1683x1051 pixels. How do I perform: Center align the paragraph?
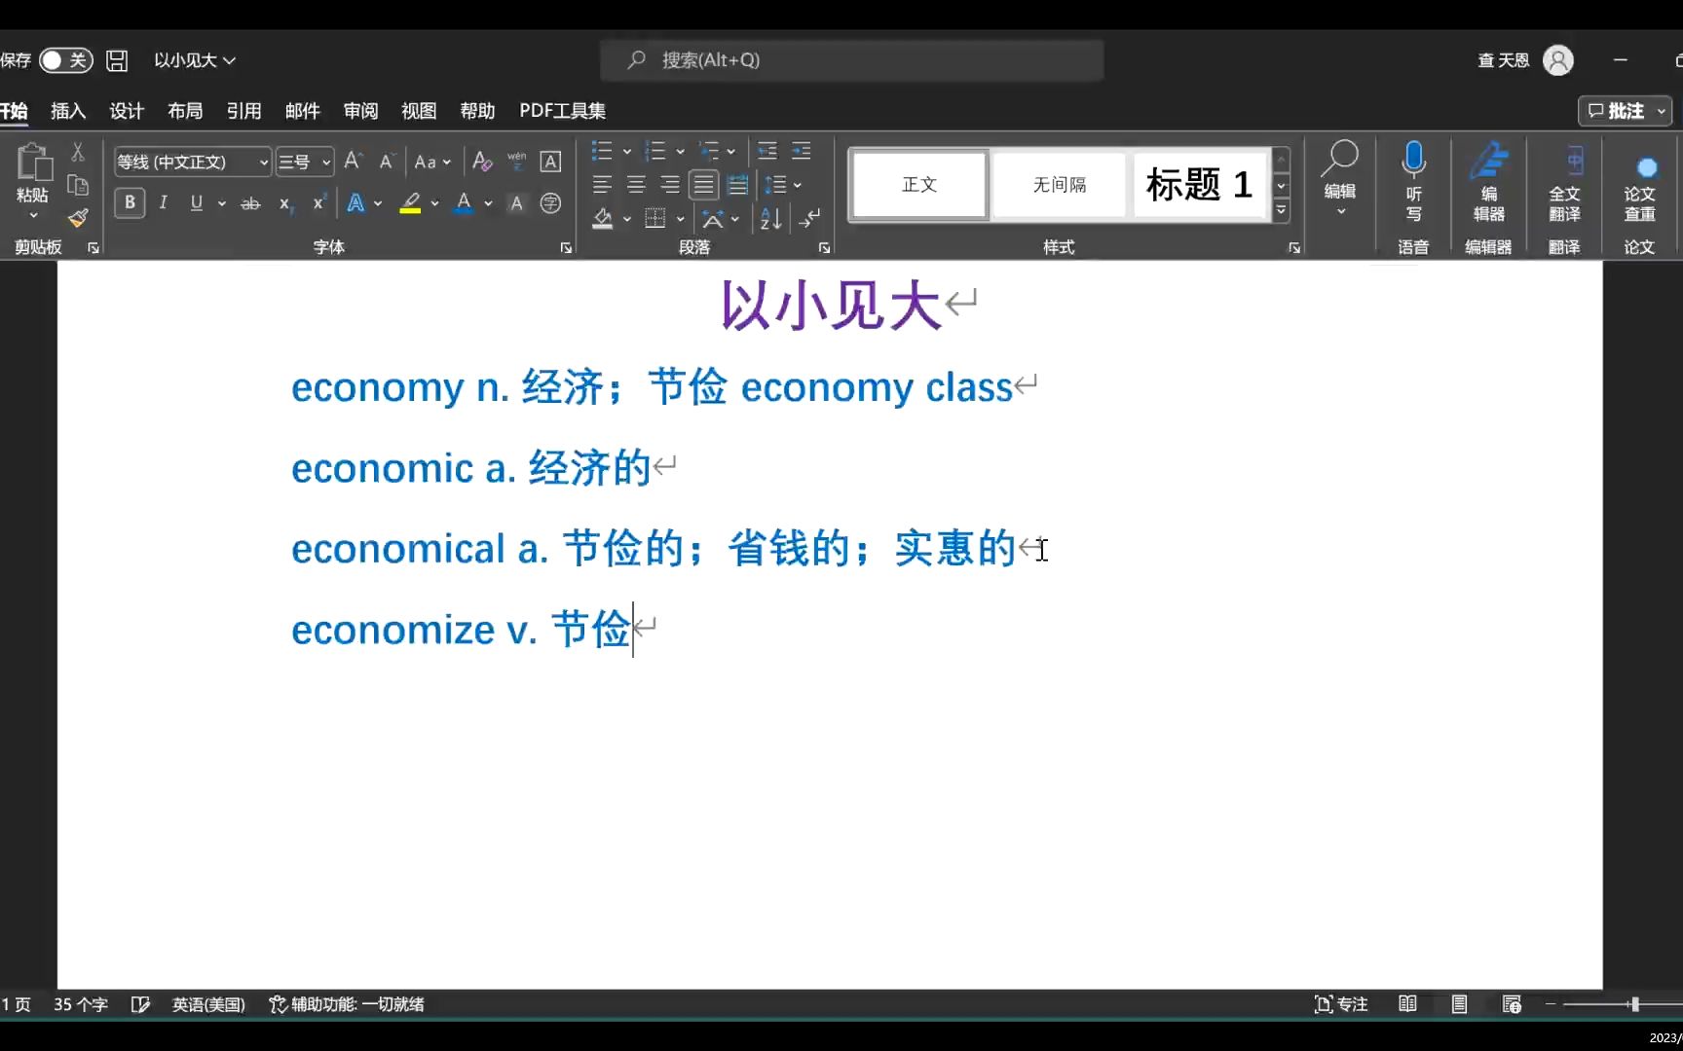(636, 184)
